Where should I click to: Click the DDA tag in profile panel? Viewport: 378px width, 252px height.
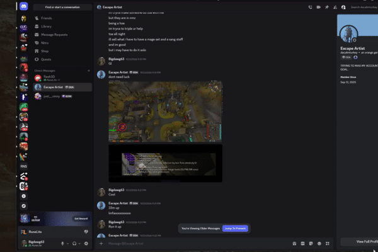point(346,57)
